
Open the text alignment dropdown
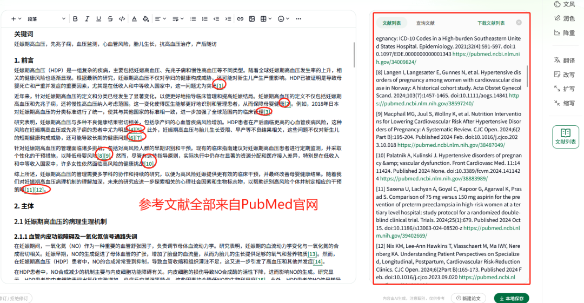160,18
